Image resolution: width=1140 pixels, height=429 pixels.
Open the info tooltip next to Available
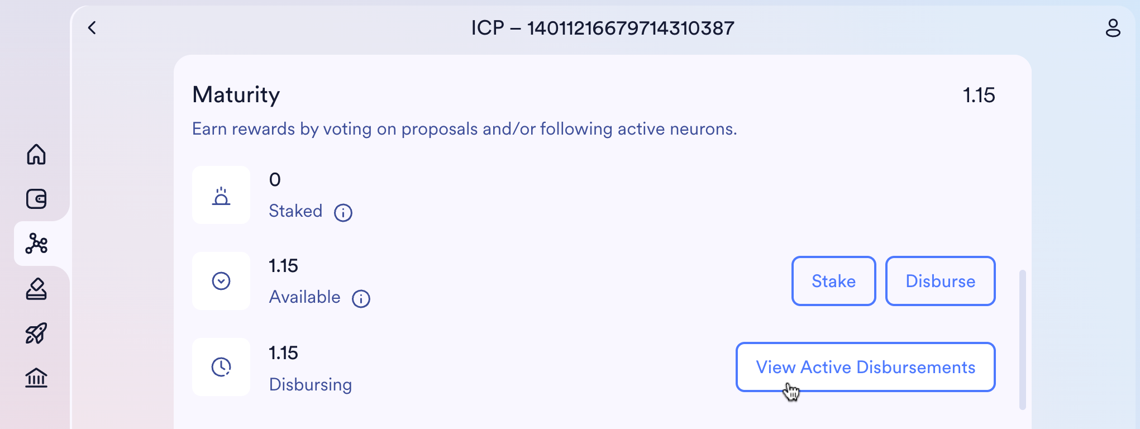pos(361,298)
